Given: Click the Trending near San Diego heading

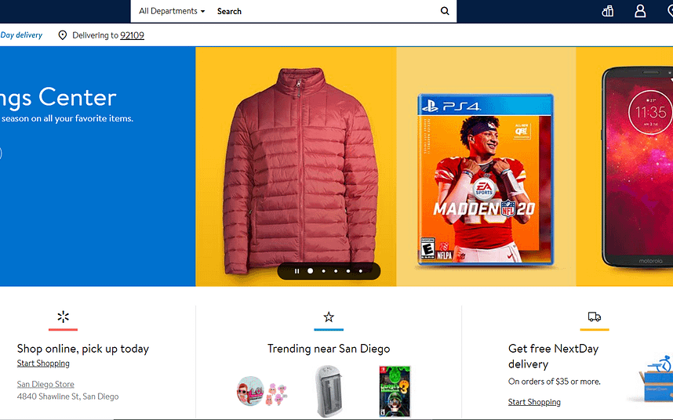Looking at the screenshot, I should [329, 349].
